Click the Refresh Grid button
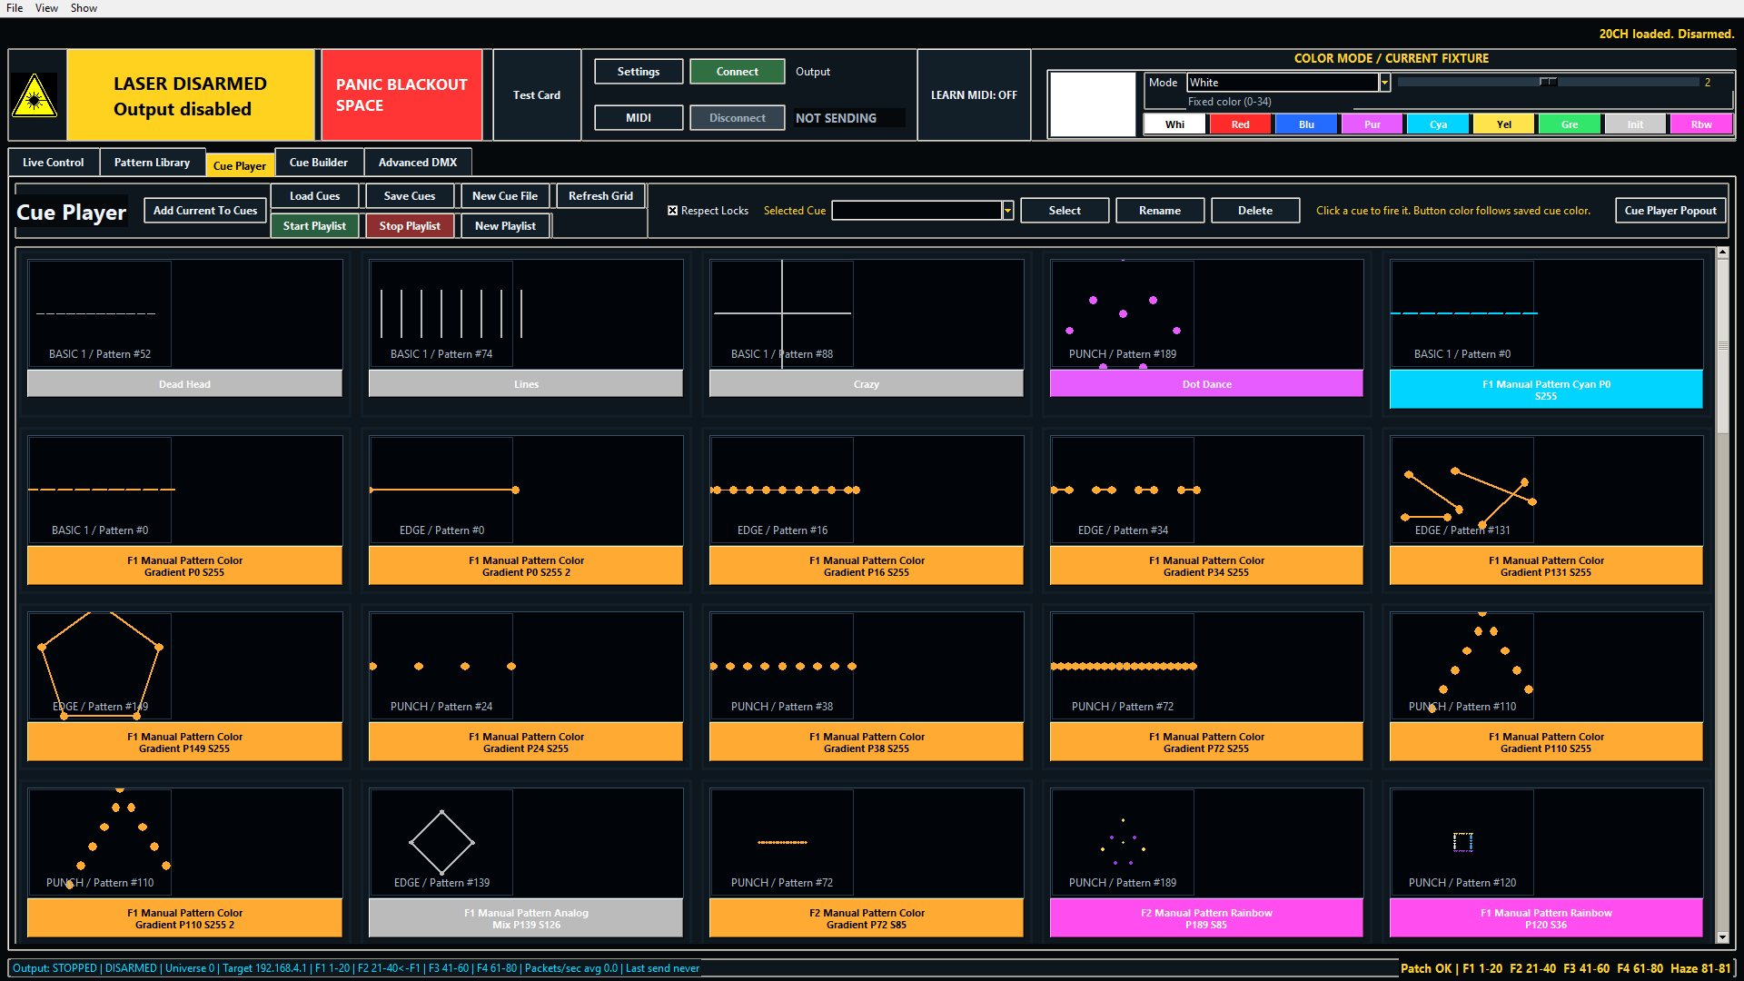1744x981 pixels. (x=600, y=196)
